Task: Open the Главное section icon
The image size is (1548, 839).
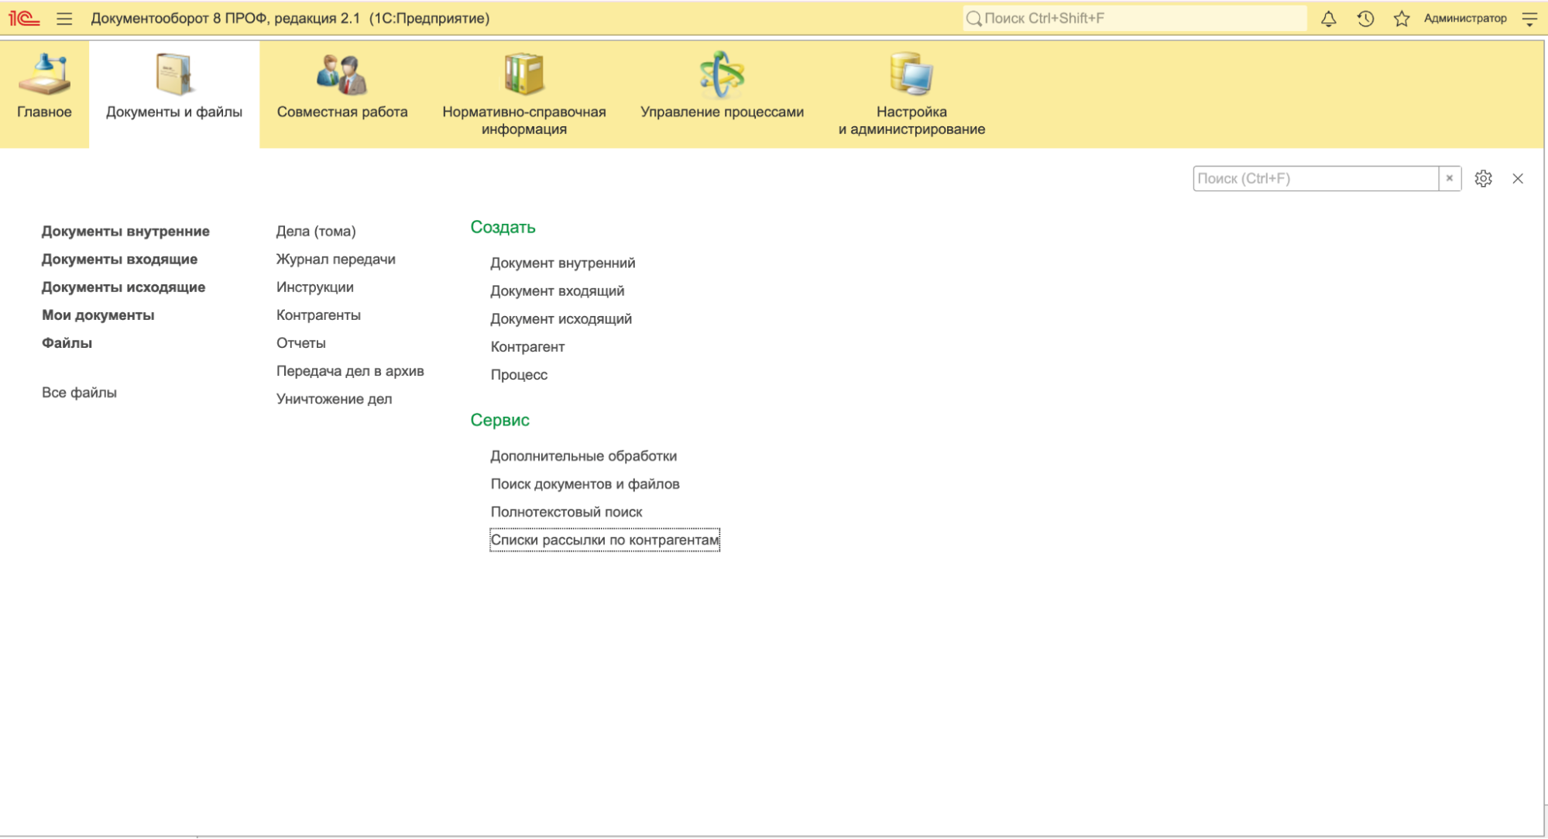Action: pos(44,75)
